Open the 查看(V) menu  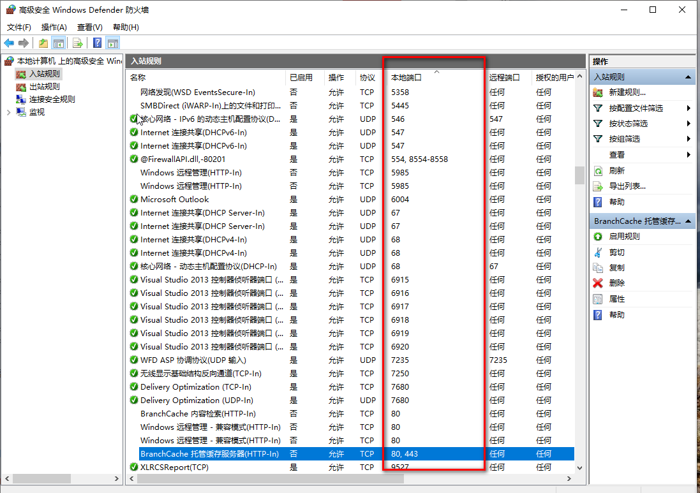[89, 27]
